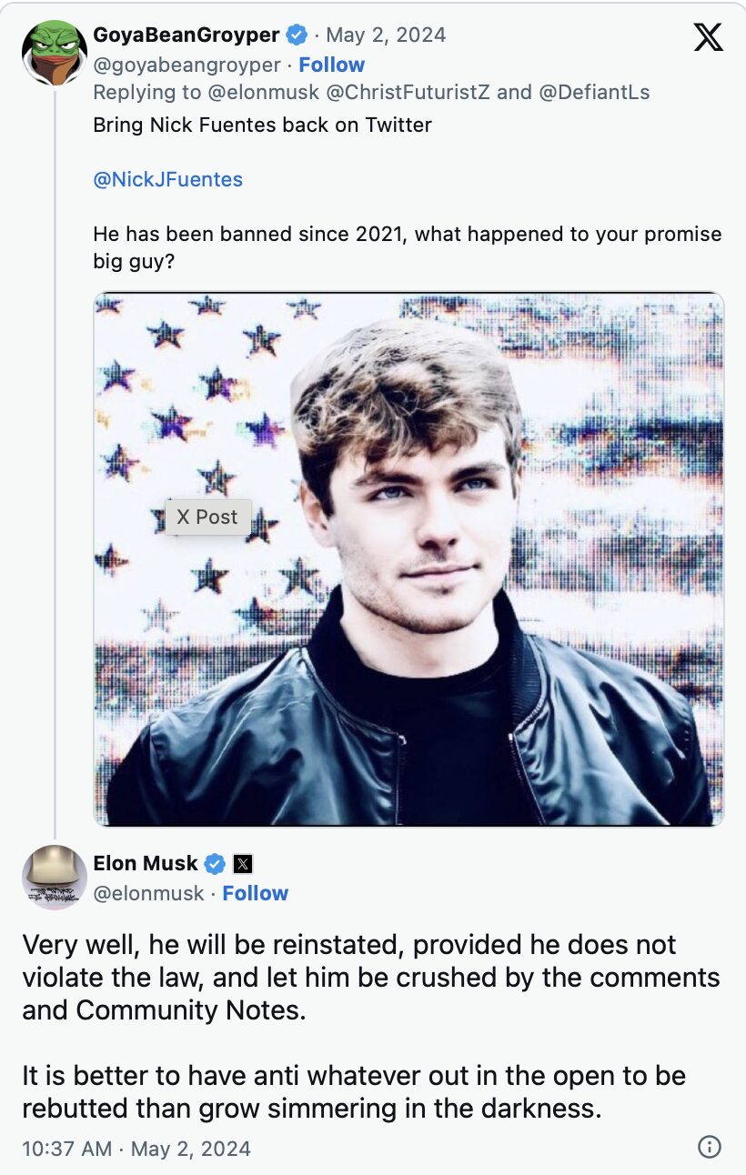Image resolution: width=746 pixels, height=1175 pixels.
Task: Click the info icon beside the timestamp
Action: click(710, 1147)
